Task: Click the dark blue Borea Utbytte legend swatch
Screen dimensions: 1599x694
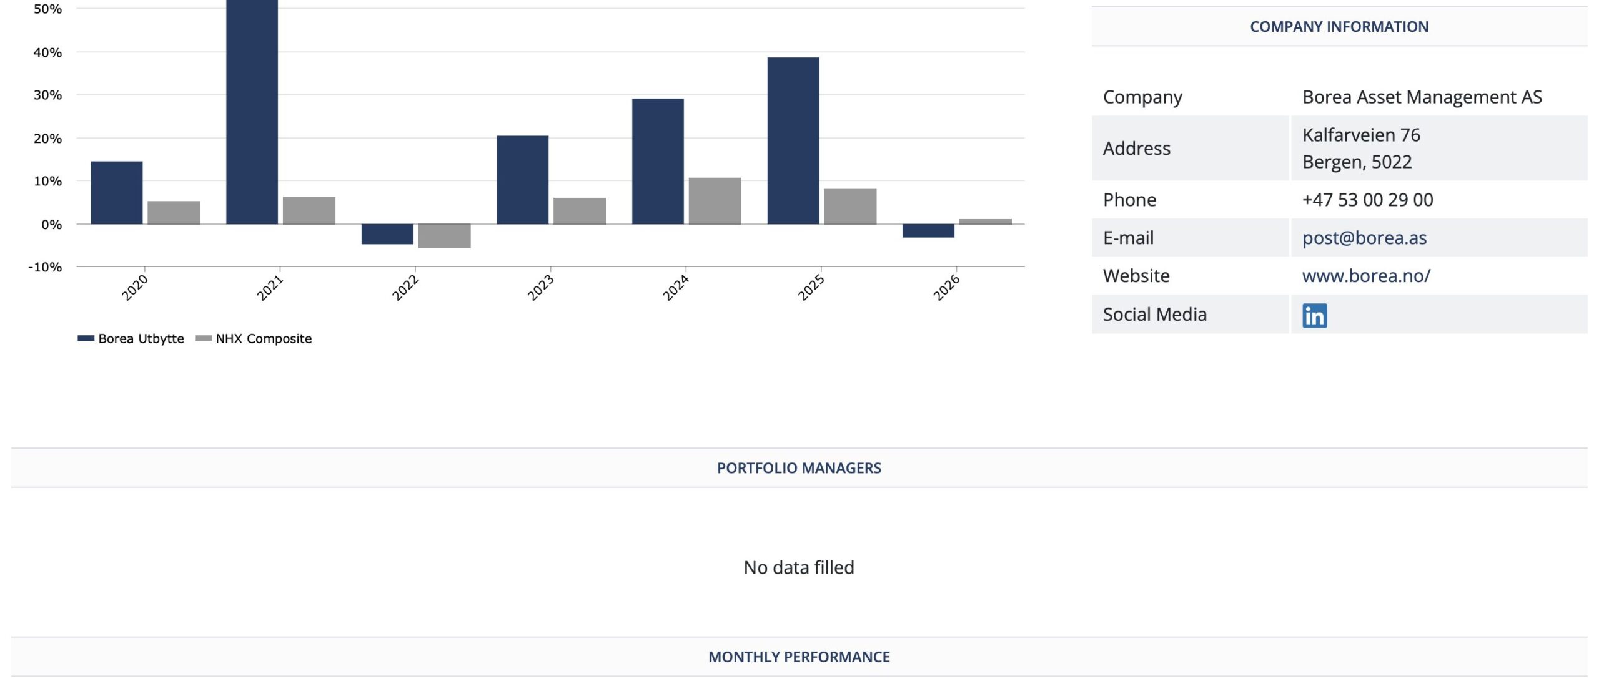Action: (x=86, y=338)
